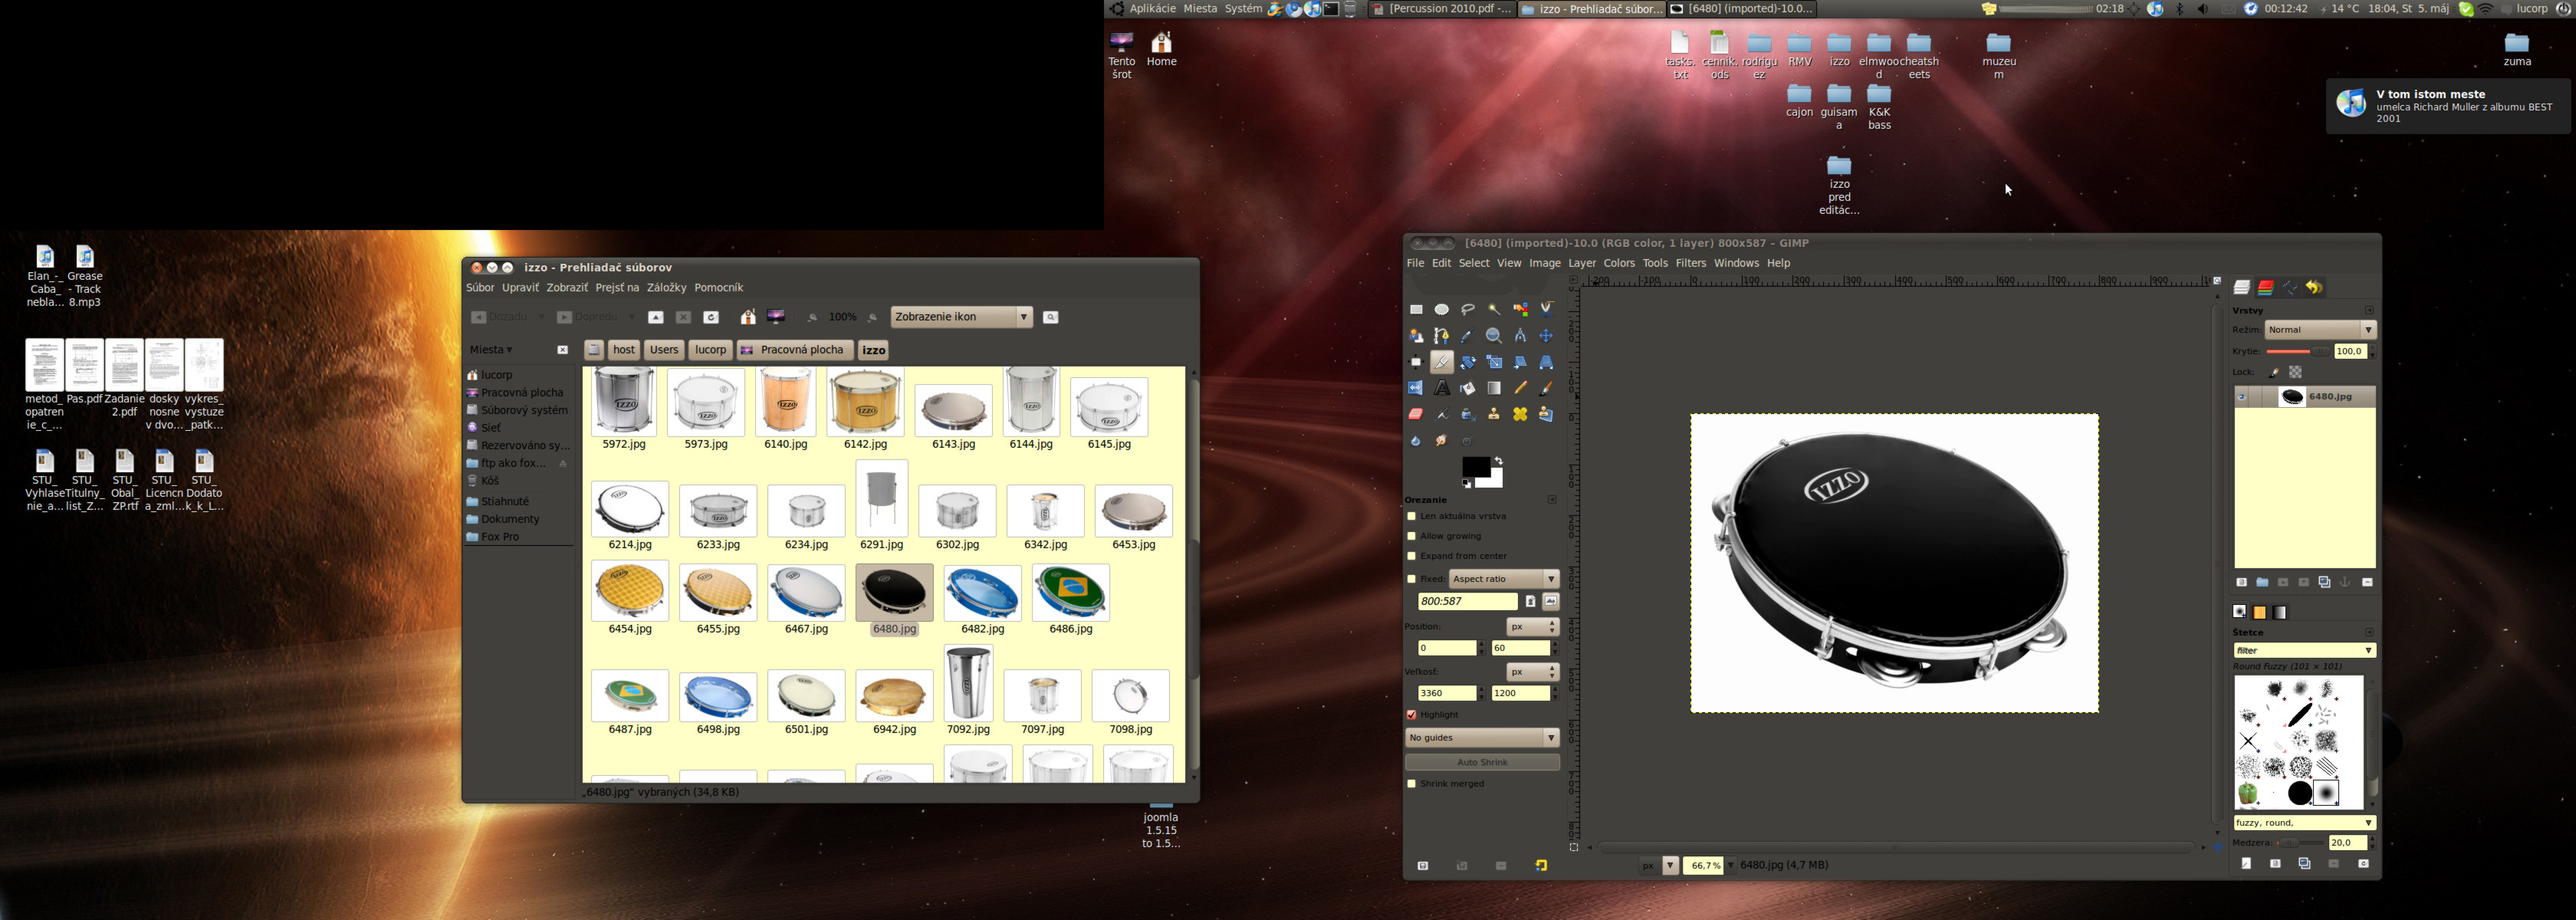Enable the Allow growing option

coord(1411,536)
